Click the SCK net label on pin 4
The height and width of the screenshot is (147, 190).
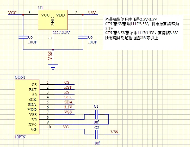[68, 97]
